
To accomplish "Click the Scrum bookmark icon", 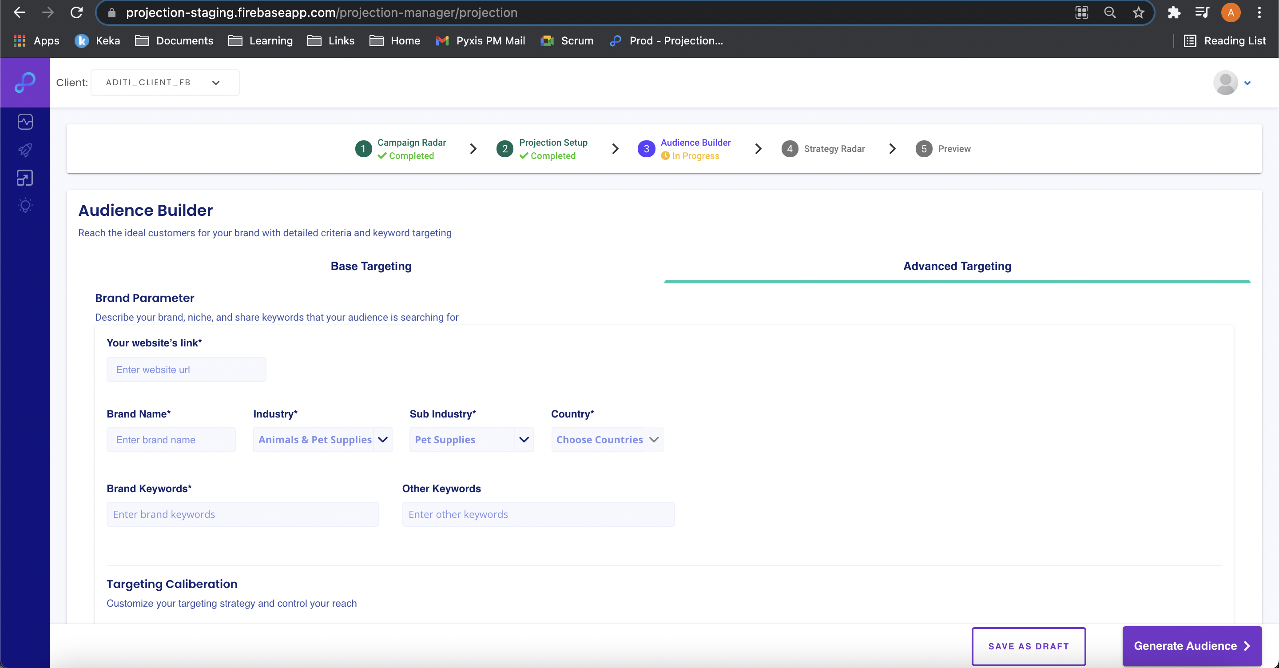I will pyautogui.click(x=546, y=41).
